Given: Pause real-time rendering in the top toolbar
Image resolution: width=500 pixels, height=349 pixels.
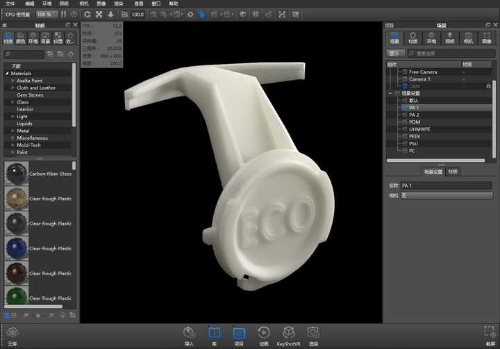Looking at the screenshot, I should coord(64,14).
